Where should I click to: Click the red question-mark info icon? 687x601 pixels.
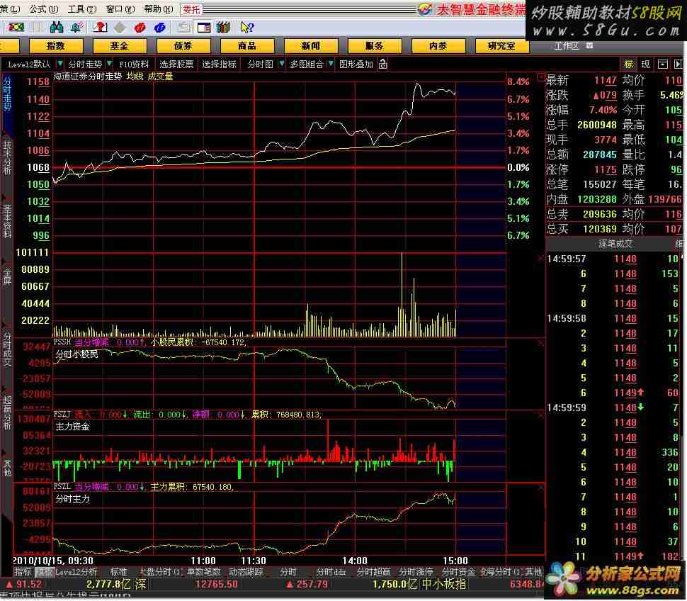(101, 28)
